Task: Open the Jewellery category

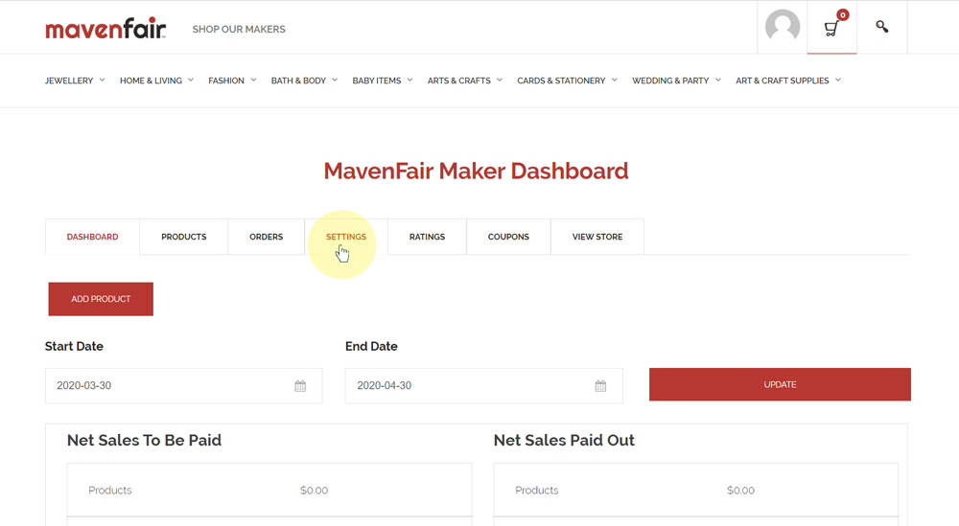Action: click(69, 80)
